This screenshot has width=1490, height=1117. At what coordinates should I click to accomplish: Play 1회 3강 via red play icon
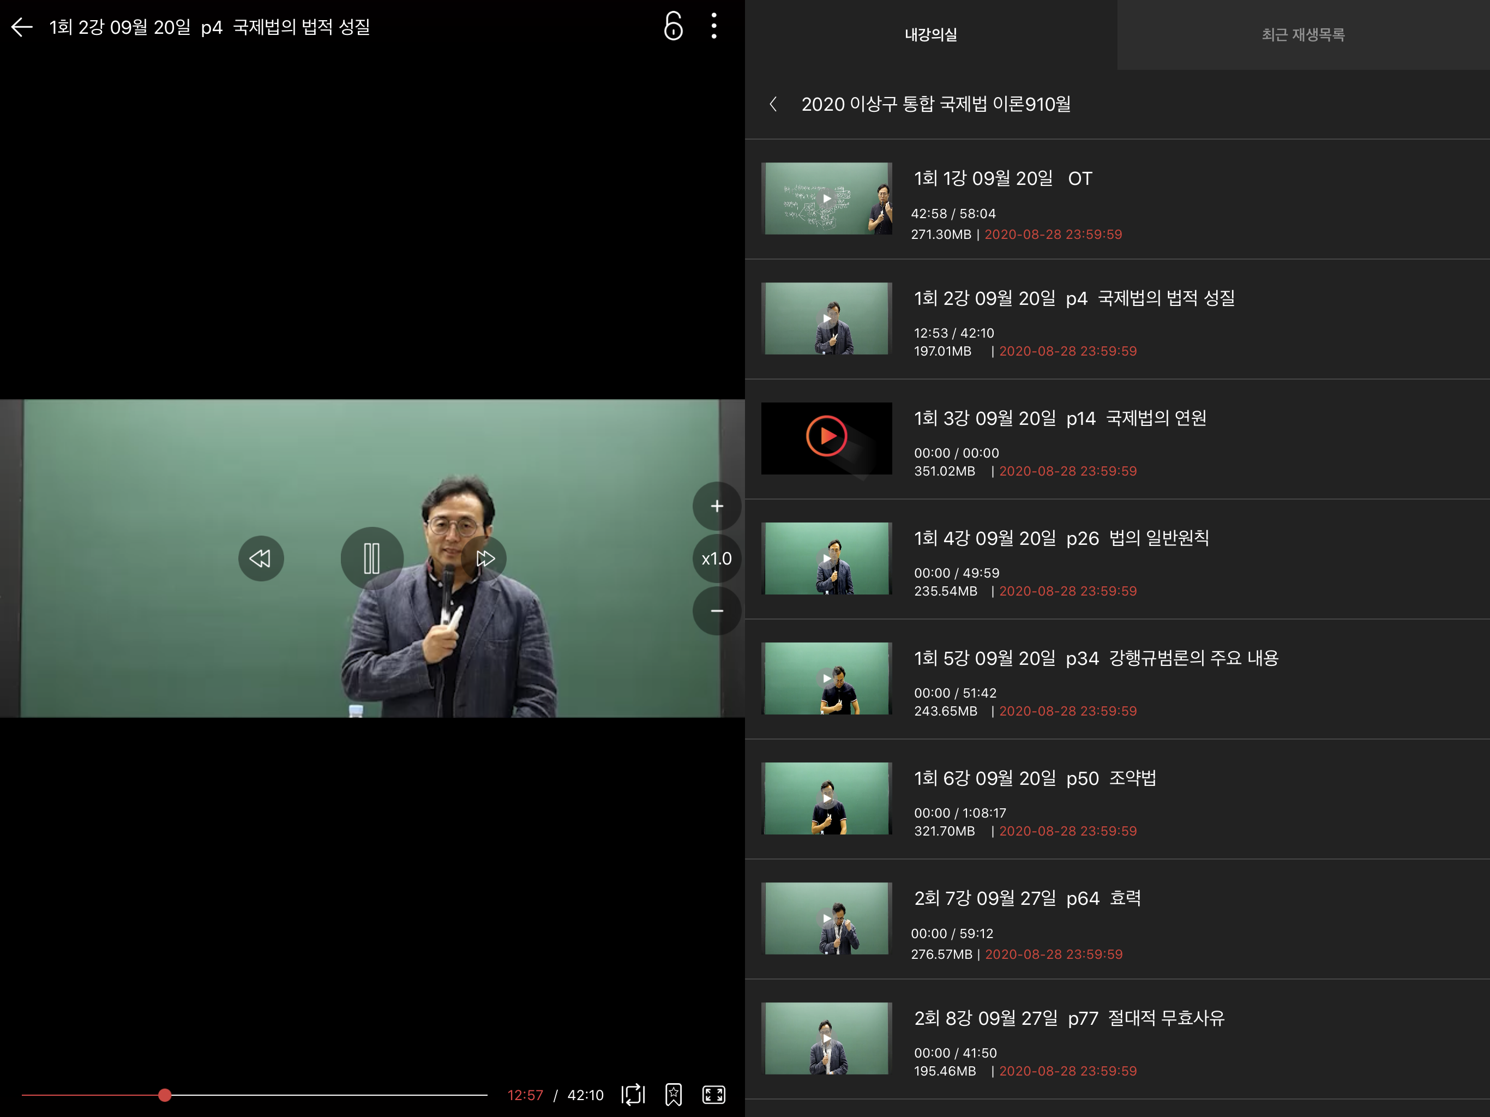coord(826,436)
